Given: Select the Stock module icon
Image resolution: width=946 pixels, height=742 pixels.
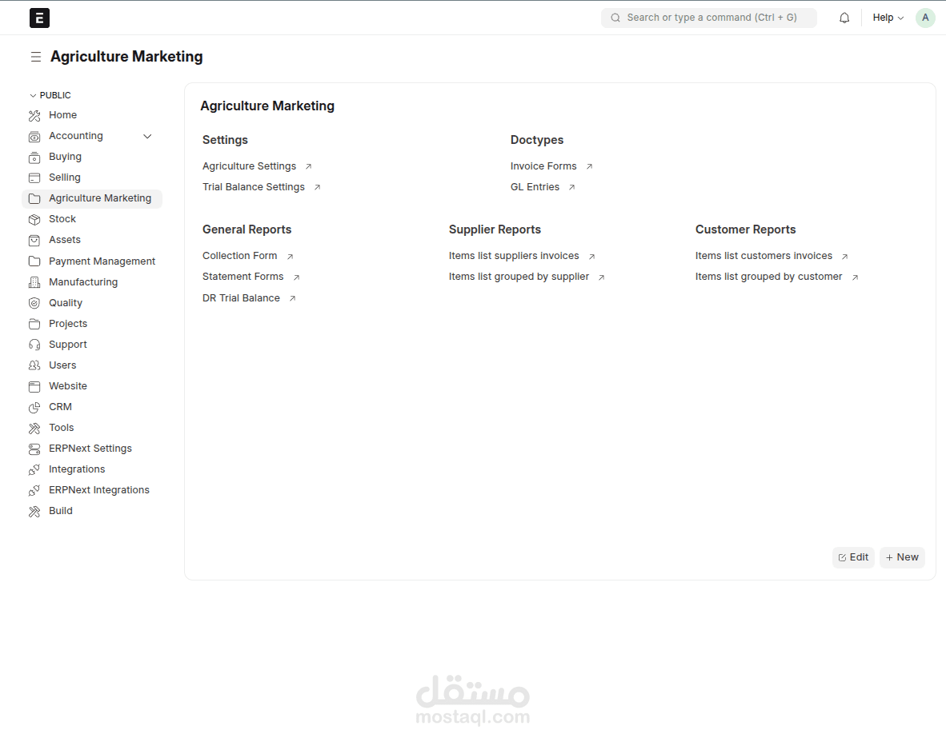Looking at the screenshot, I should [35, 218].
